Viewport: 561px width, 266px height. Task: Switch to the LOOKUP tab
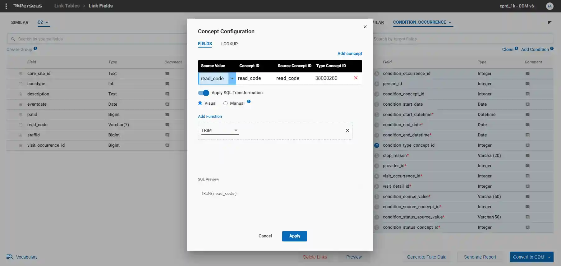[x=229, y=44]
